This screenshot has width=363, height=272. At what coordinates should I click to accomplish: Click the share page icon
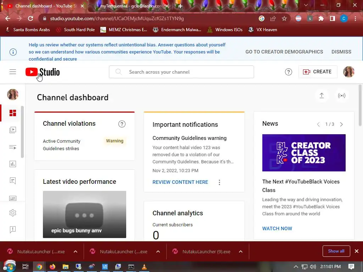273,18
